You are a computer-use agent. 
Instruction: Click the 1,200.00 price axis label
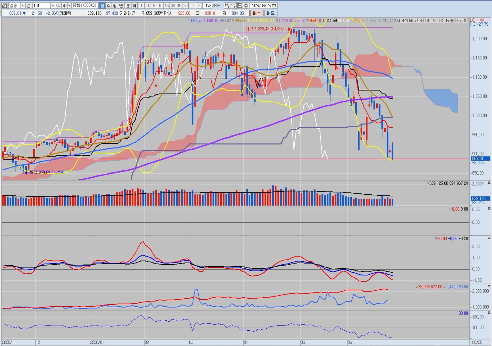pos(480,39)
